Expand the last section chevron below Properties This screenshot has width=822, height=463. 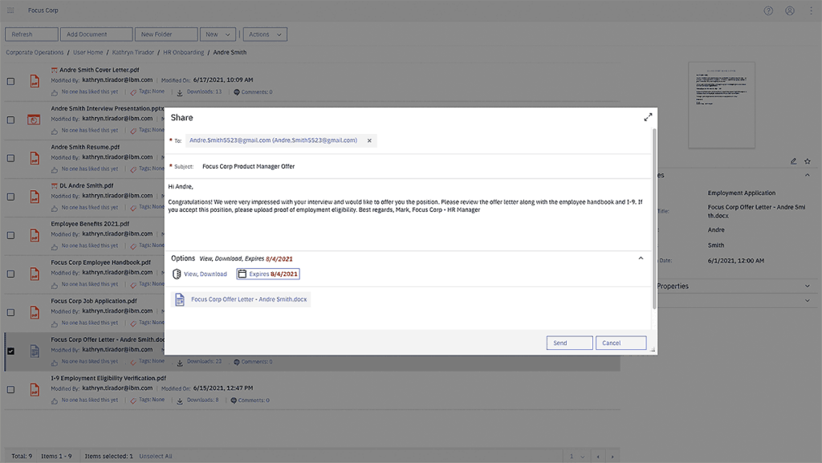(808, 301)
